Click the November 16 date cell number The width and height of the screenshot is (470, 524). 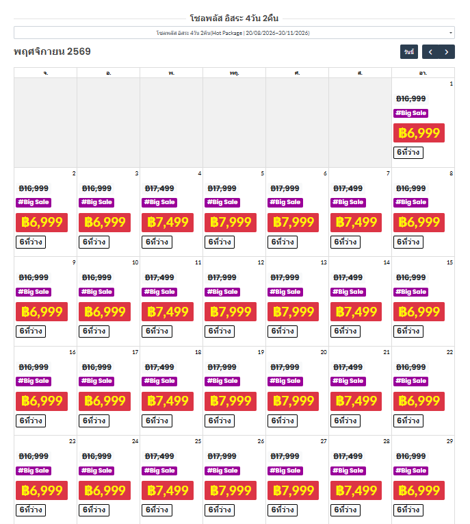pos(73,352)
